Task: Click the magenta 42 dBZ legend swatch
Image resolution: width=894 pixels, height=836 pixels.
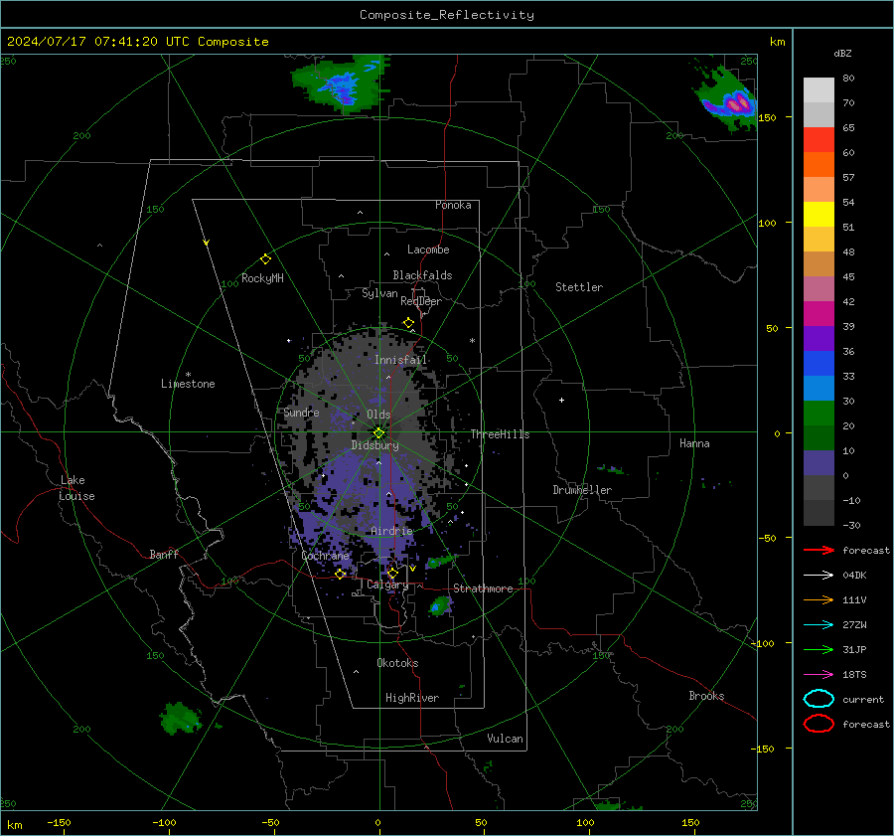Action: (x=819, y=313)
